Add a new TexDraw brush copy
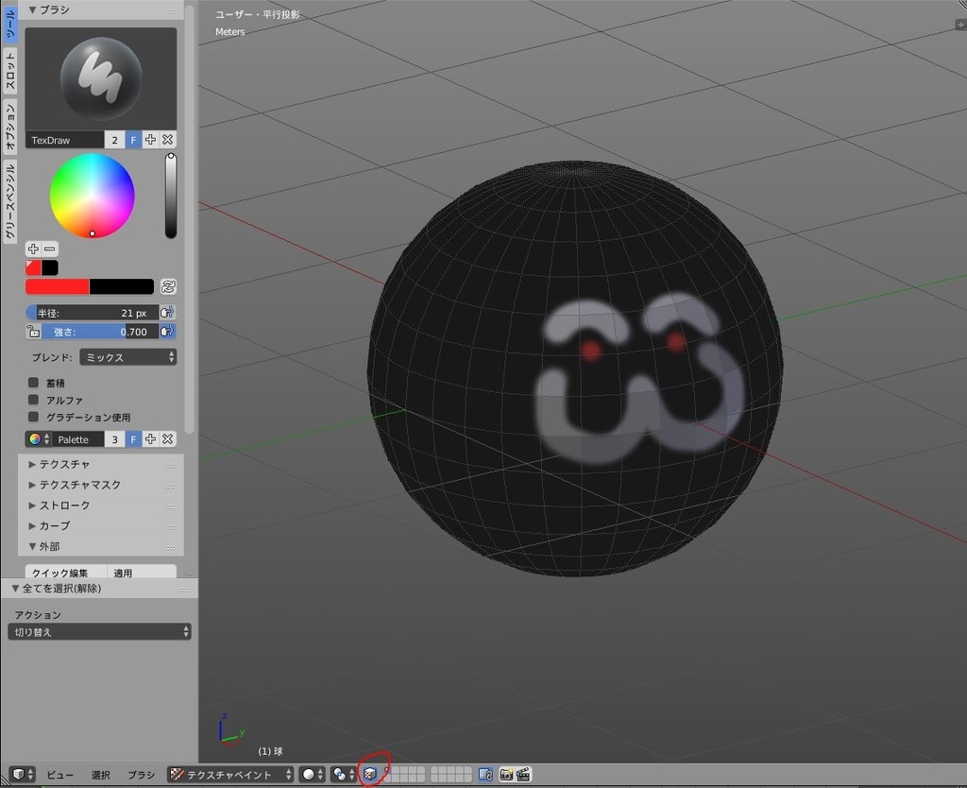 pyautogui.click(x=150, y=140)
